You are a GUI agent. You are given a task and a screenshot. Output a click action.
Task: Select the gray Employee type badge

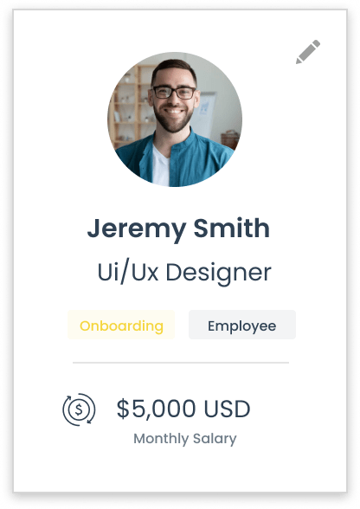242,325
